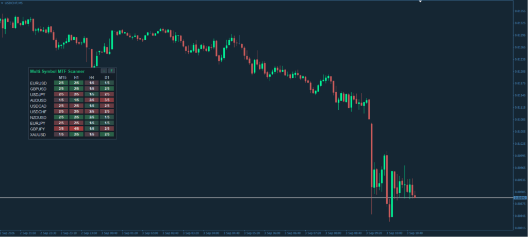The width and height of the screenshot is (528, 237).
Task: Minimize the Multi-Symbol MTF Scanner panel
Action: 104,71
